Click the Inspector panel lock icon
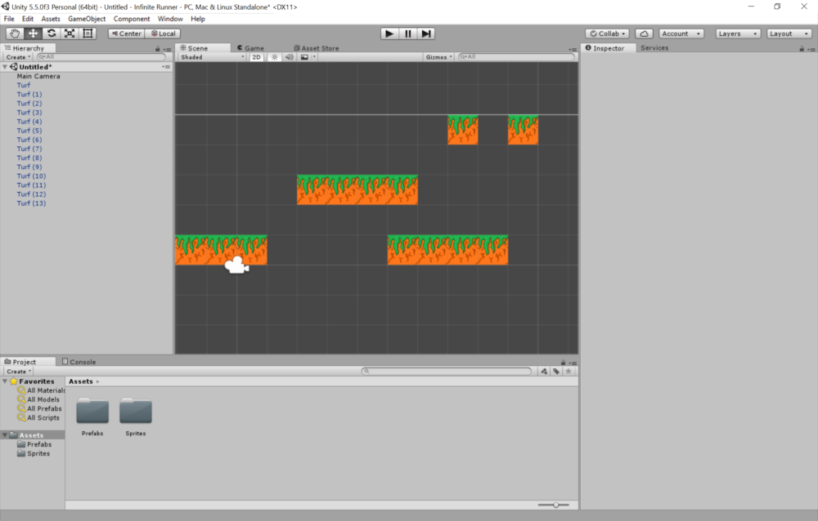Image resolution: width=818 pixels, height=521 pixels. [802, 47]
